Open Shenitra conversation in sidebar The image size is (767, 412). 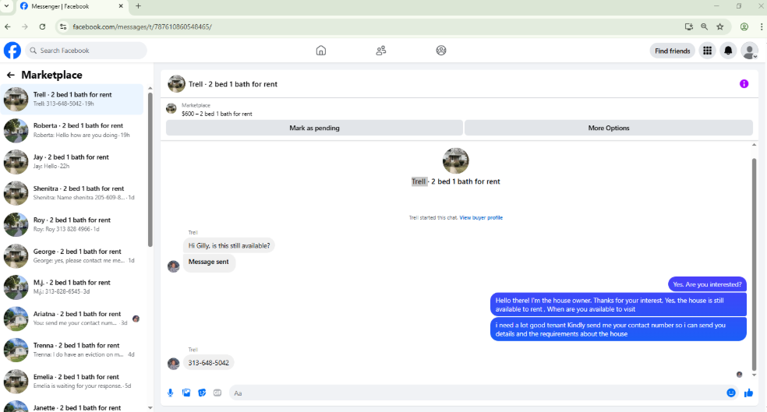(x=72, y=193)
